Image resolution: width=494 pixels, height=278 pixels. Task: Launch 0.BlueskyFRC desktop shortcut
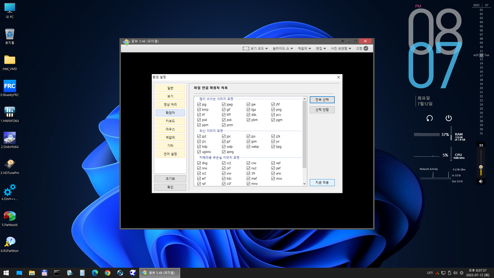[x=10, y=89]
